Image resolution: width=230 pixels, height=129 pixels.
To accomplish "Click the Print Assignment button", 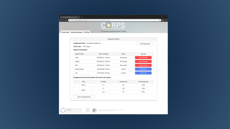I will pos(145,44).
